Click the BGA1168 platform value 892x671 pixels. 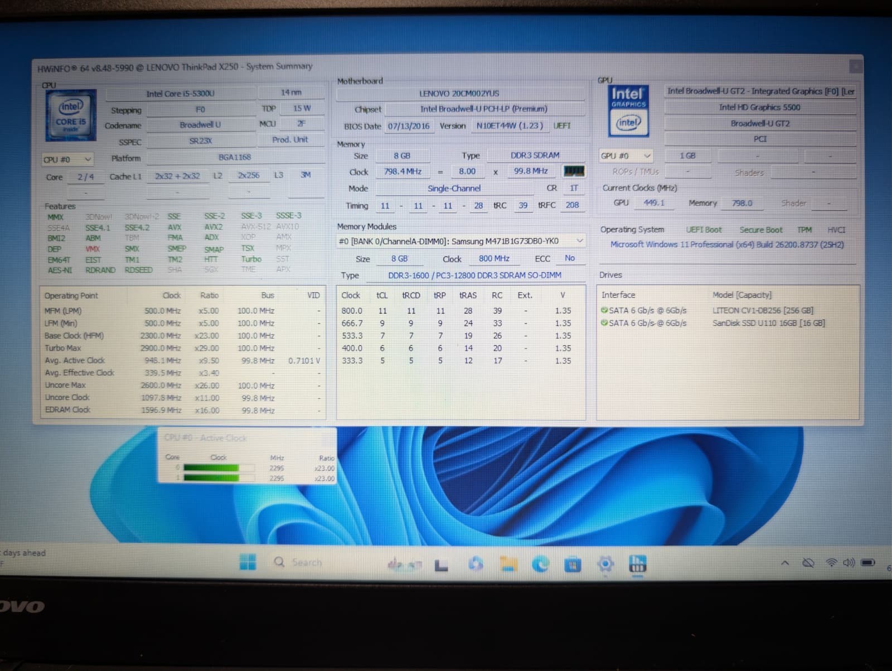pyautogui.click(x=235, y=157)
